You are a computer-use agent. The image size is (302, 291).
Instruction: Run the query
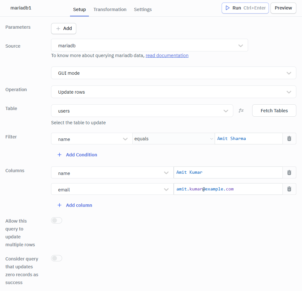pyautogui.click(x=245, y=8)
